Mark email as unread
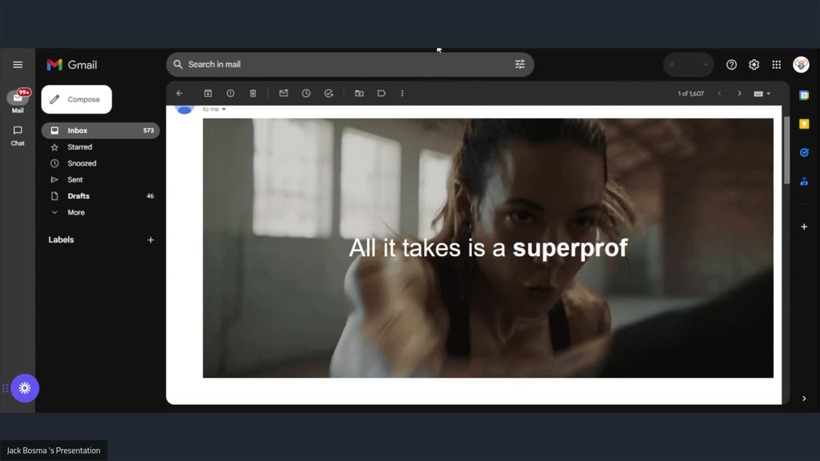 (x=283, y=93)
